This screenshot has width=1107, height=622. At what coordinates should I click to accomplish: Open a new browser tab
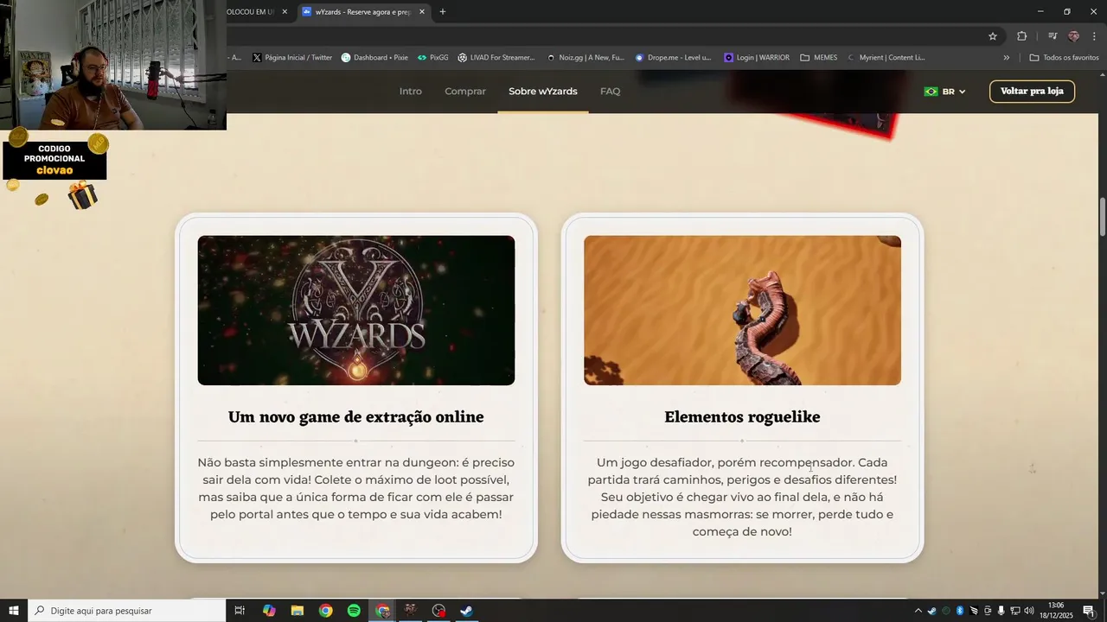[x=443, y=11]
